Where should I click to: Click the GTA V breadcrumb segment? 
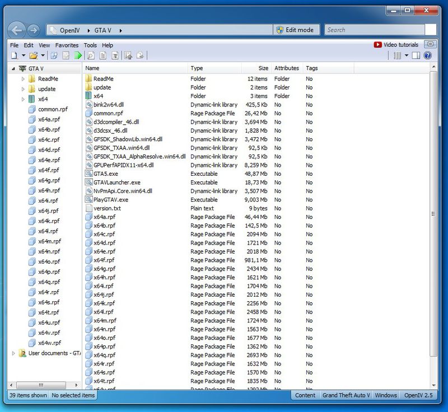(102, 30)
